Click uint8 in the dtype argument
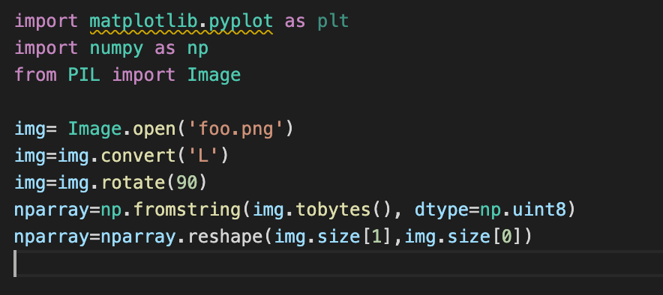 click(x=539, y=210)
